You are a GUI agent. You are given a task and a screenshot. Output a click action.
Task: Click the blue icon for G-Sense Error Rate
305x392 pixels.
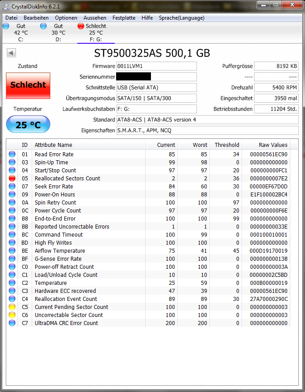tap(12, 259)
